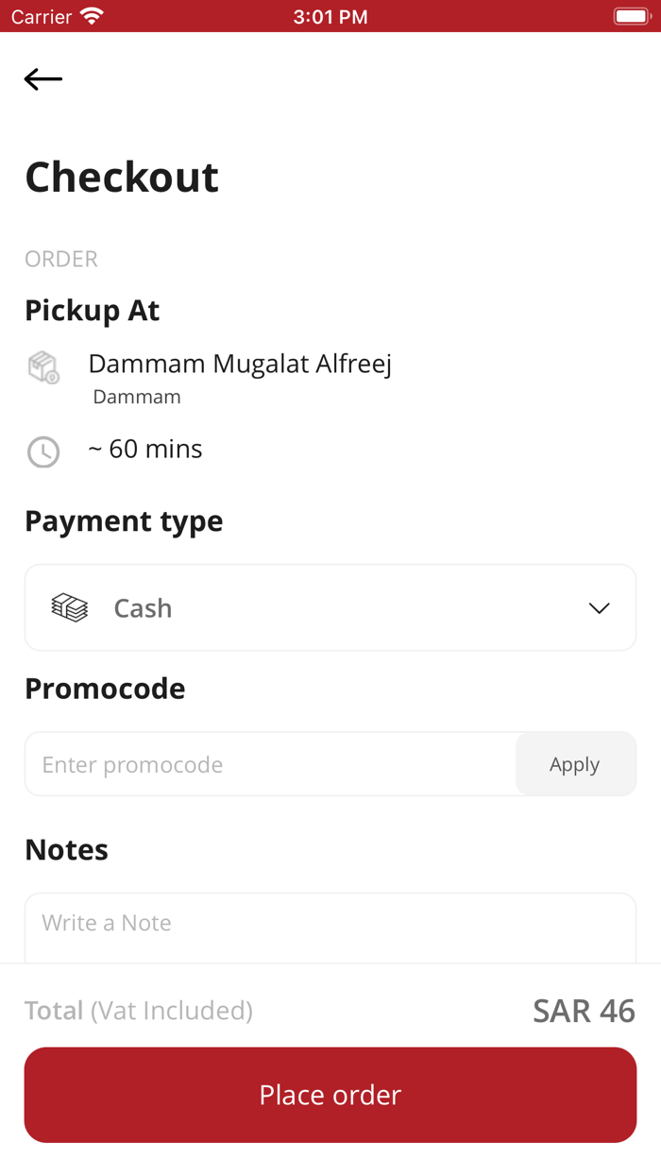Tap the Checkout page title
Image resolution: width=661 pixels, height=1175 pixels.
(x=122, y=177)
